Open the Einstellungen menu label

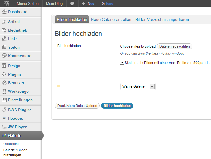coord(20,100)
